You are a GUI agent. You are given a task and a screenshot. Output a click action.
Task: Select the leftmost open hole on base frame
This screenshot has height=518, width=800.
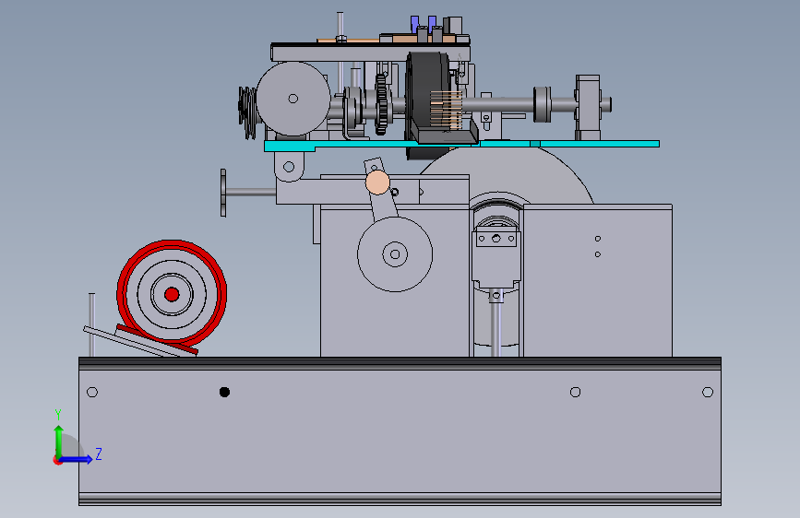[92, 392]
